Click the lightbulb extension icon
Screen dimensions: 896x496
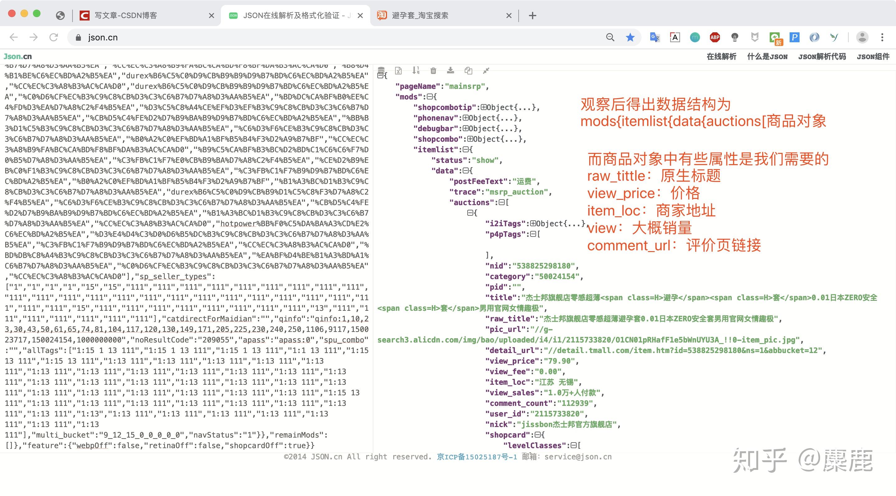click(735, 37)
